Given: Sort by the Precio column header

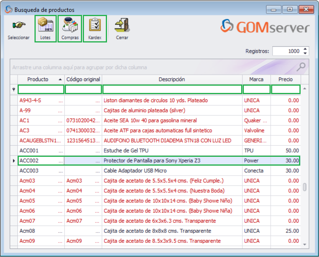Looking at the screenshot, I should [x=286, y=79].
